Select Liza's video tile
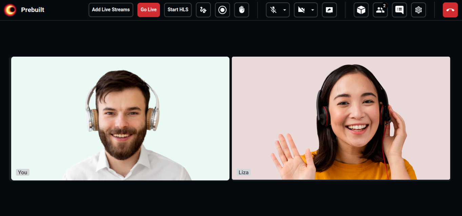 pyautogui.click(x=341, y=118)
